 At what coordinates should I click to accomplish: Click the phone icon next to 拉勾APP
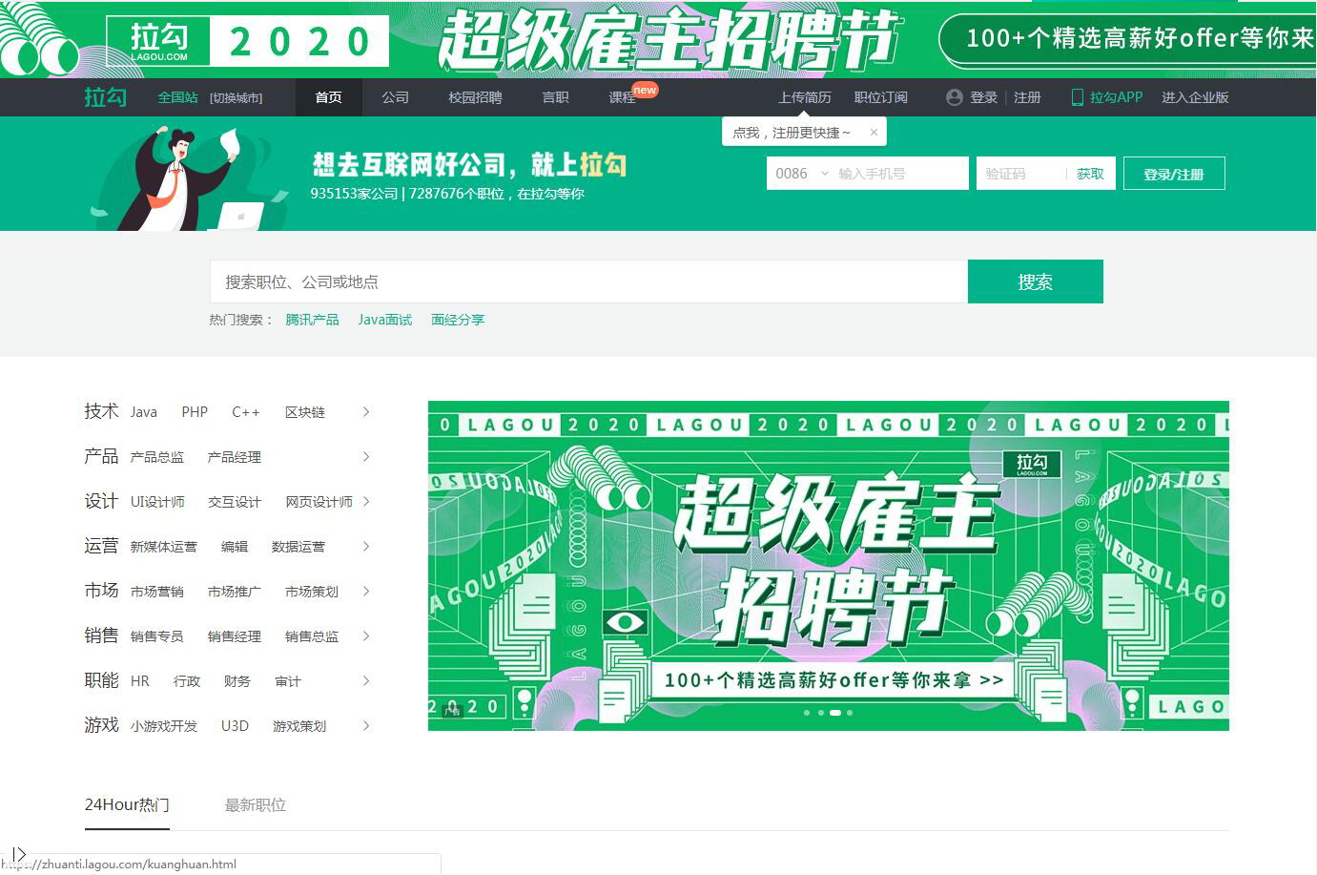click(x=1077, y=97)
